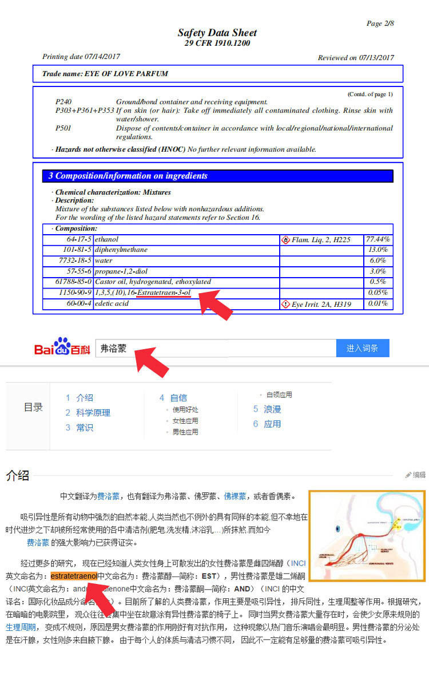
Task: Click the propane-1,2-diol table cell
Action: pos(186,271)
